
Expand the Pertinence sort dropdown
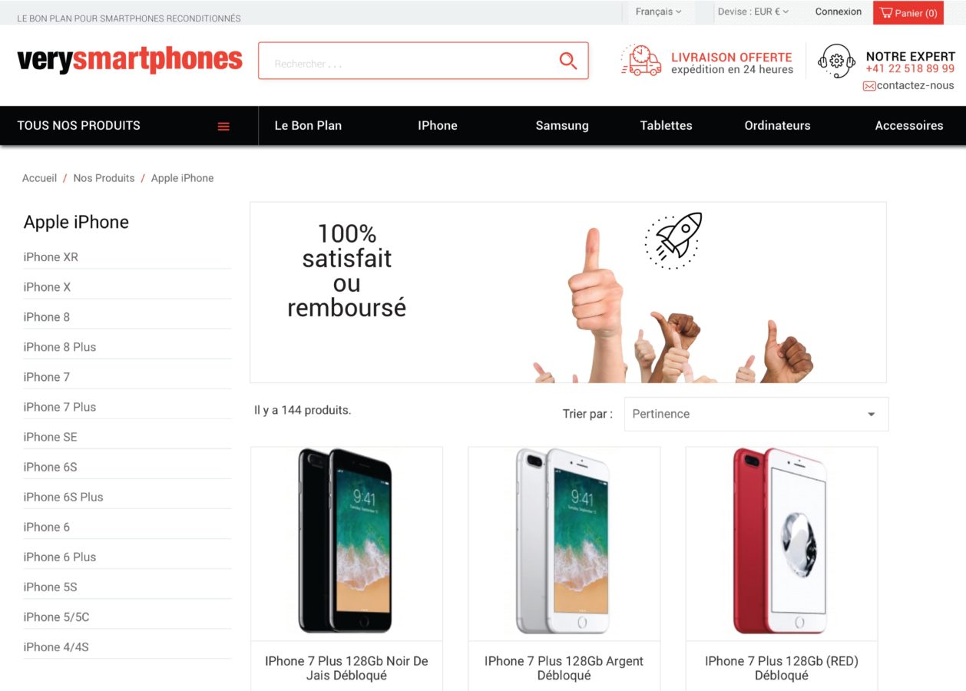(756, 414)
